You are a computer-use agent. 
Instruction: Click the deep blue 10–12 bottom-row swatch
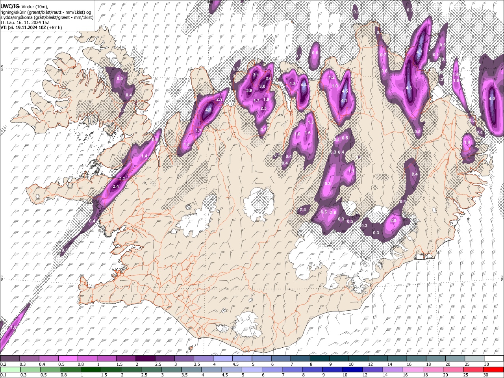tap(352, 370)
